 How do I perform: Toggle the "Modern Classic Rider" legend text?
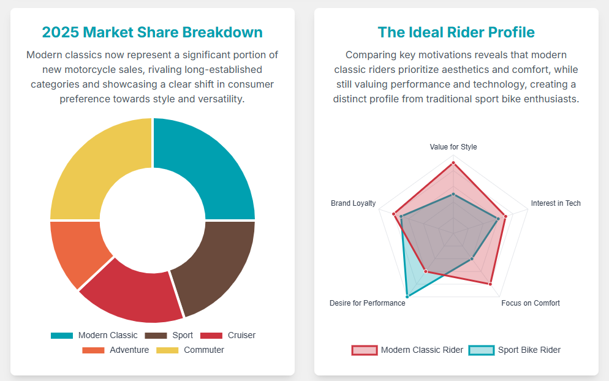422,350
